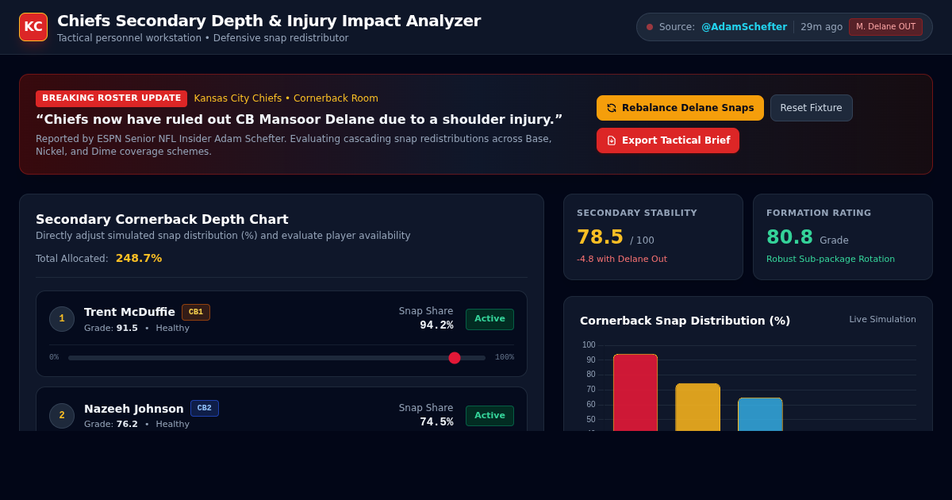Click Robust Sub-package Rotation text
Viewport: 952px width, 500px height.
click(x=831, y=259)
